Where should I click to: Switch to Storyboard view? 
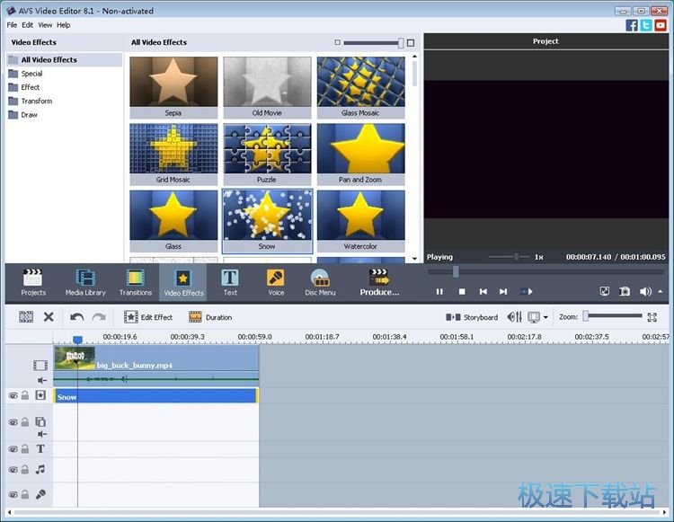(473, 317)
